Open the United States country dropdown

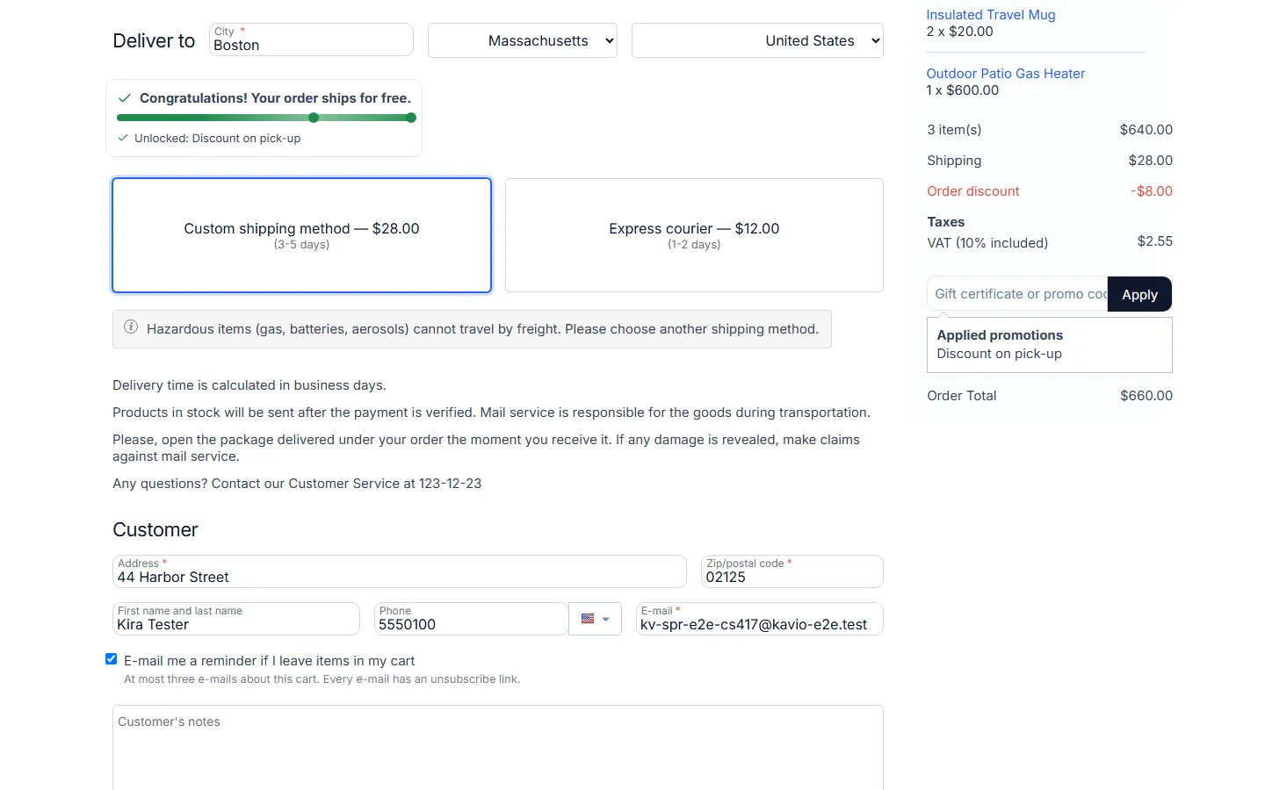(757, 40)
